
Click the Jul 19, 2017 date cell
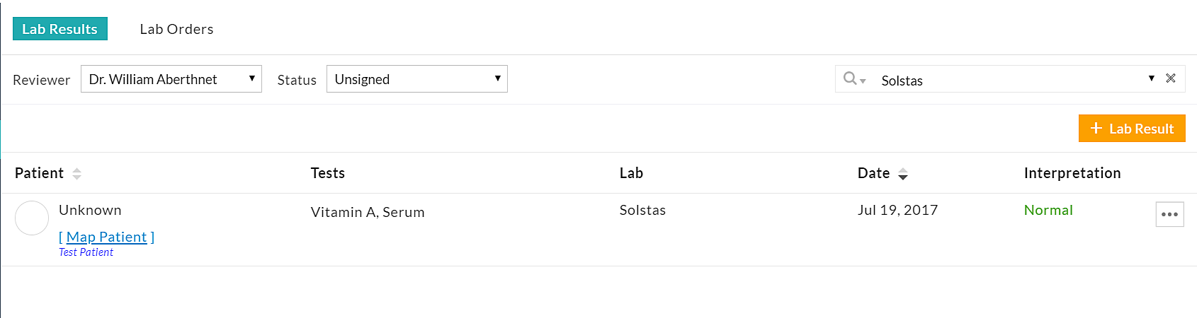pos(897,210)
